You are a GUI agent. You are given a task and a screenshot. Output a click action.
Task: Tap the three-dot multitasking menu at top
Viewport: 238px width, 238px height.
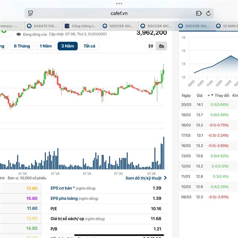[119, 3]
